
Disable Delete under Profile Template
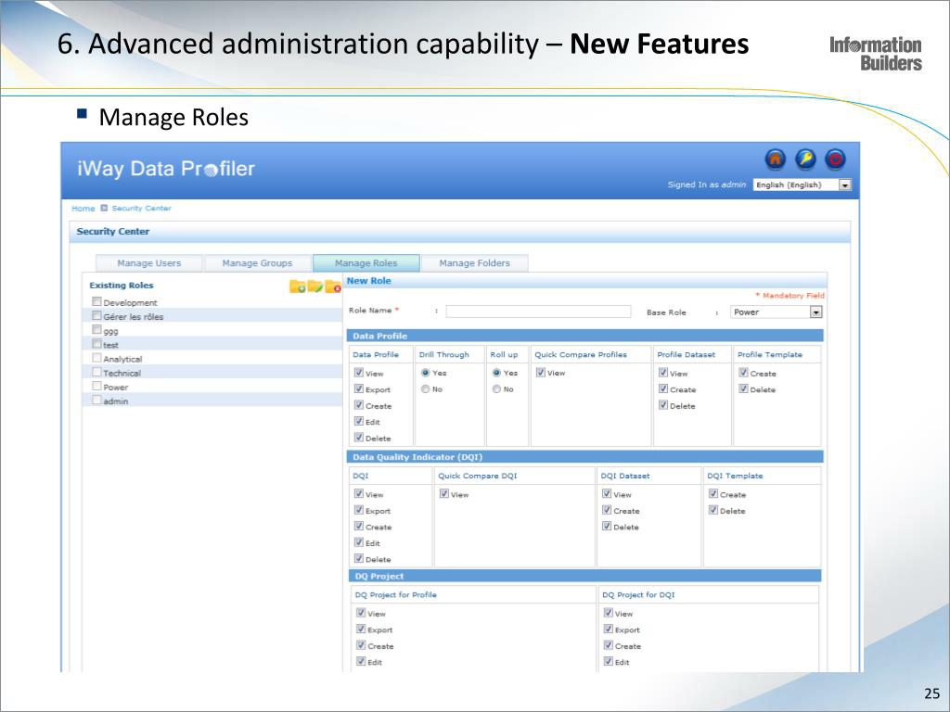743,388
